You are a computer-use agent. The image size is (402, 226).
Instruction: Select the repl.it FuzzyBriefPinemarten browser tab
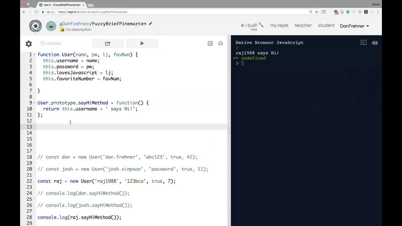62,5
